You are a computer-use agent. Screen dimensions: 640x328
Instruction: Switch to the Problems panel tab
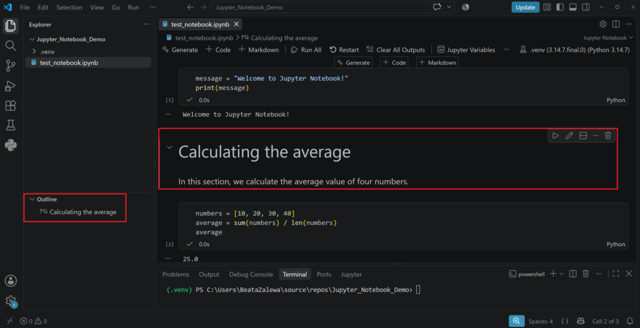176,274
